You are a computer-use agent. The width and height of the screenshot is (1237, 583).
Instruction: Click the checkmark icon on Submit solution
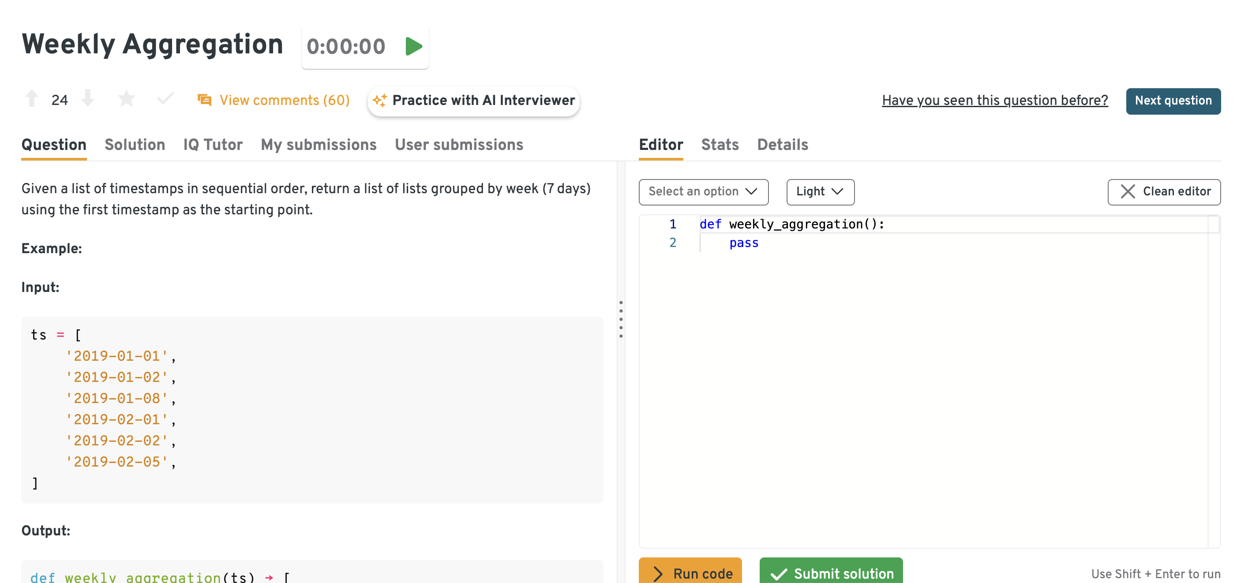[x=778, y=573]
